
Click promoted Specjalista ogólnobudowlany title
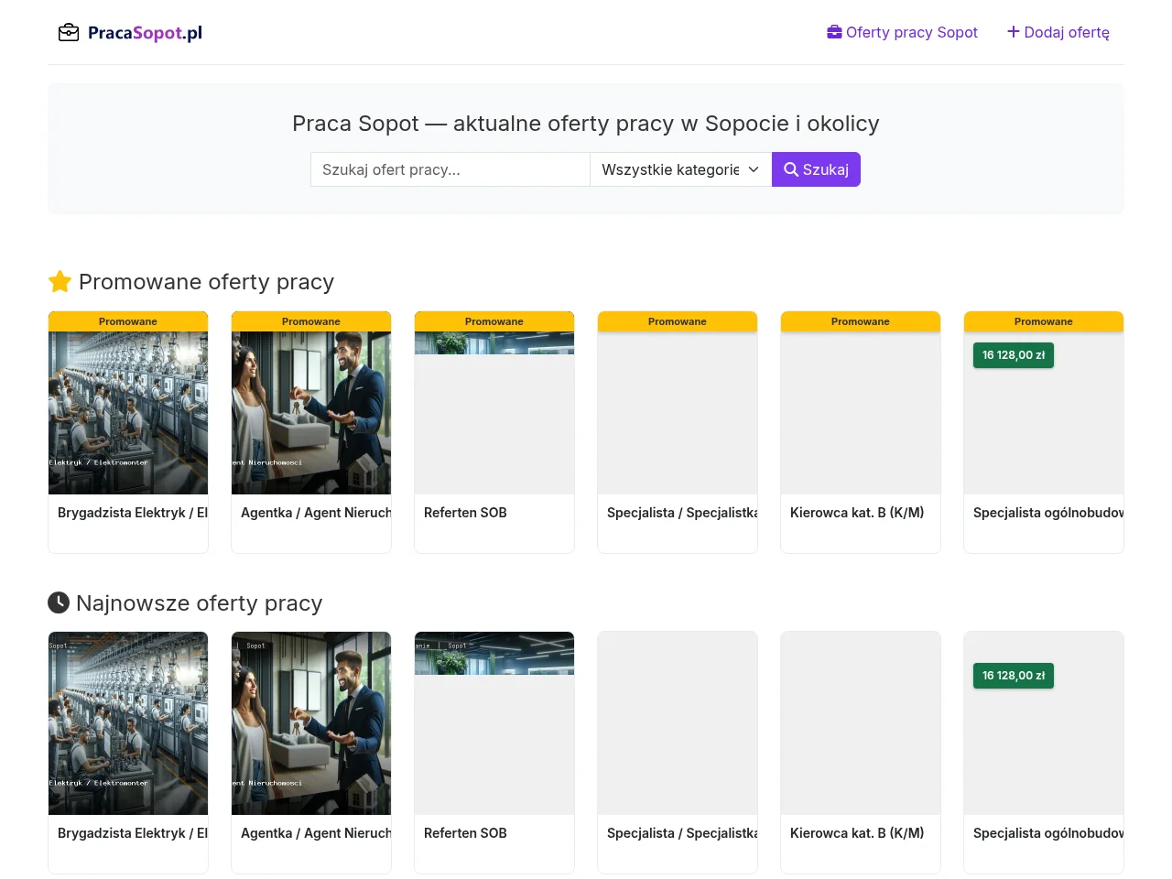[1048, 513]
